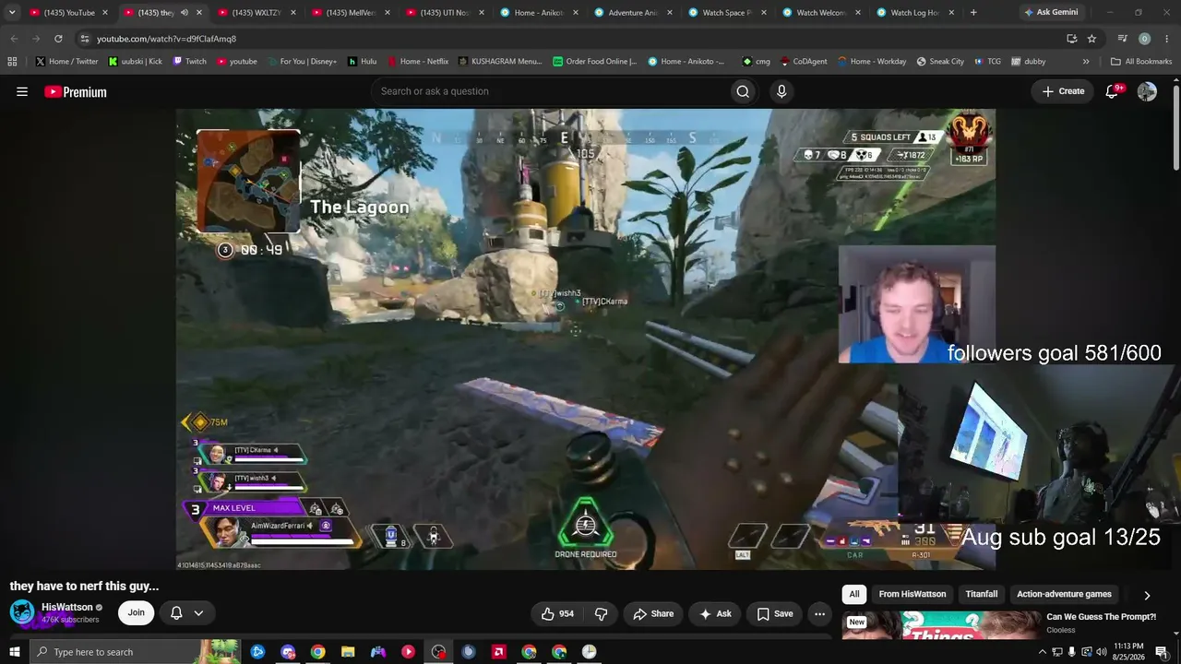Open a new browser tab
Image resolution: width=1181 pixels, height=664 pixels.
click(973, 13)
